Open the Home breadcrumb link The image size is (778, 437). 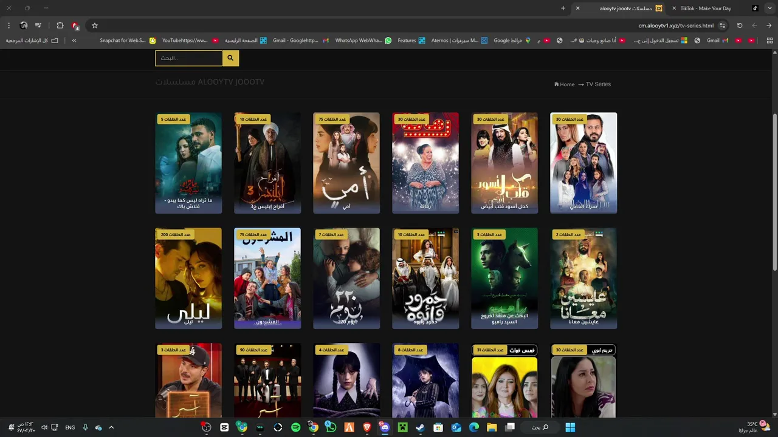[x=564, y=84]
